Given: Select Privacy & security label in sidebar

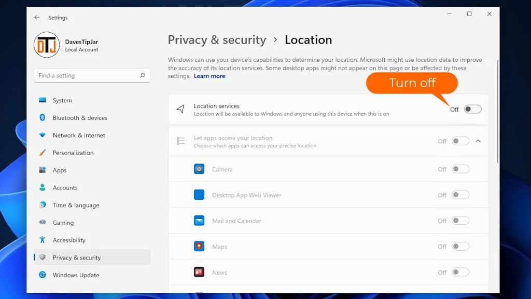Looking at the screenshot, I should 77,257.
